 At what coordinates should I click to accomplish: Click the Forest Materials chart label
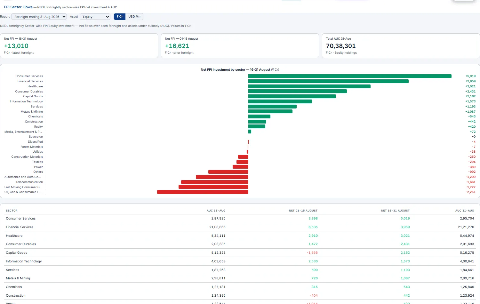point(32,147)
